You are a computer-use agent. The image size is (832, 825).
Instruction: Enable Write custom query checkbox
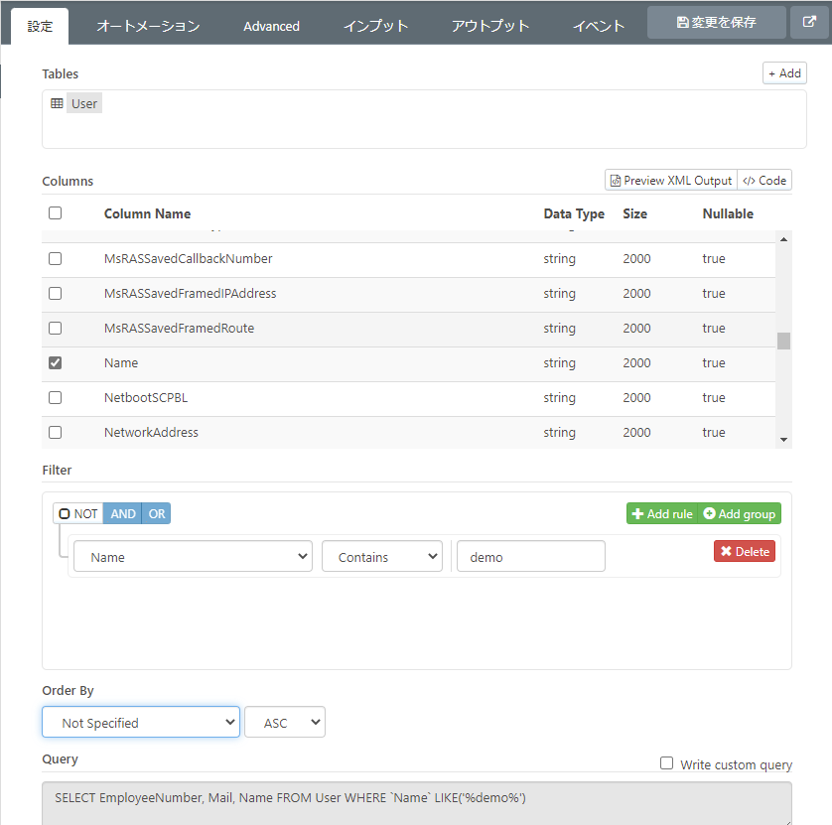pyautogui.click(x=666, y=763)
